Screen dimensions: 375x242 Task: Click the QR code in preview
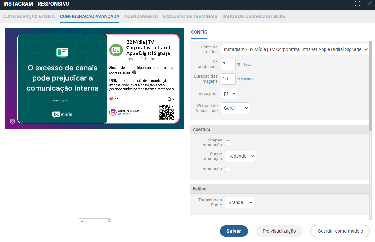167,112
